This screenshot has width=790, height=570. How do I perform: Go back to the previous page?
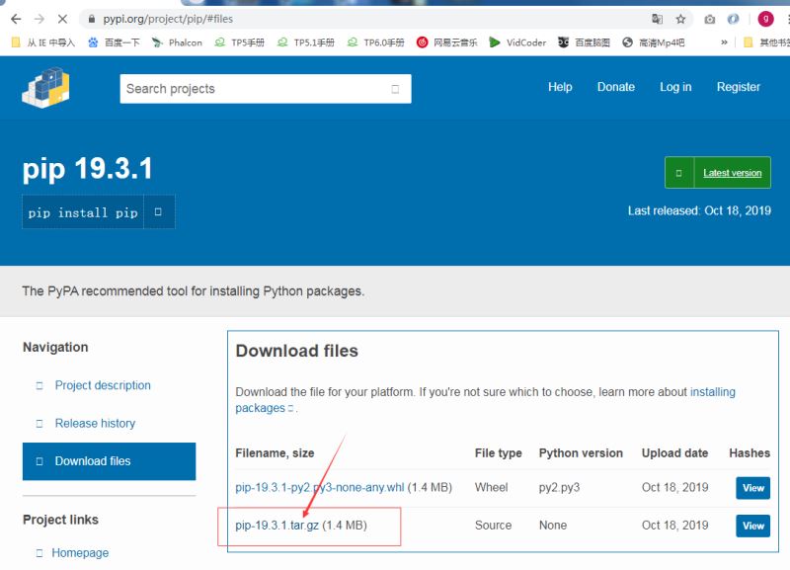[16, 19]
